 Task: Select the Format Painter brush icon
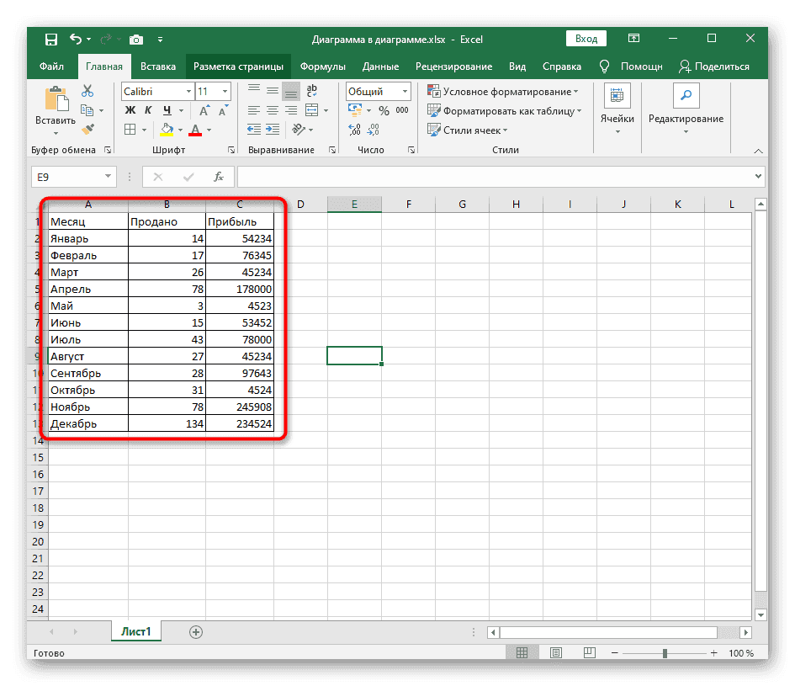coord(87,129)
